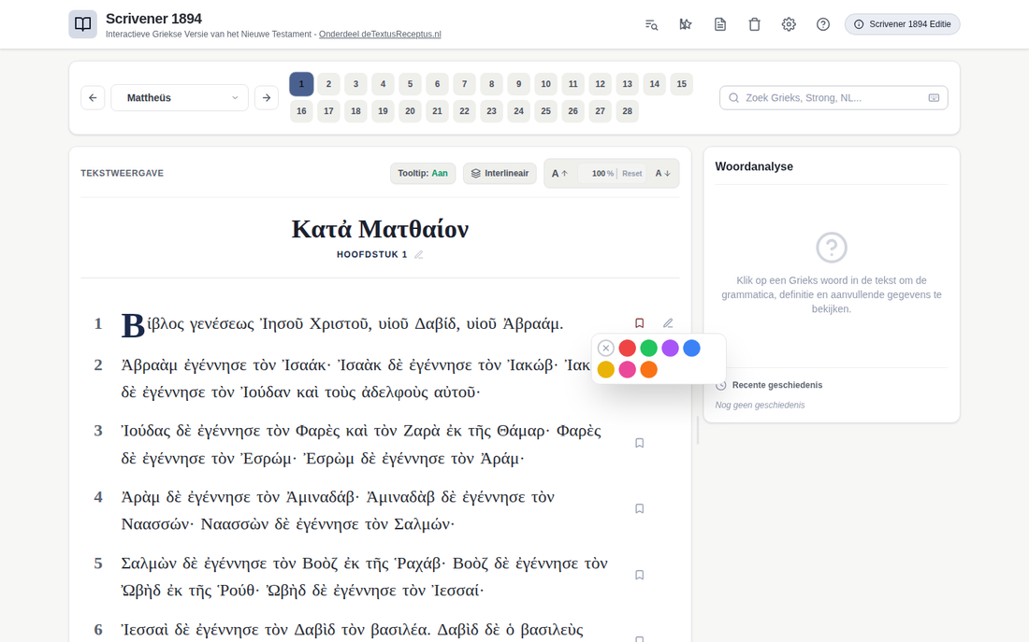Click the Scrivener 1894 Editie button

pyautogui.click(x=902, y=24)
